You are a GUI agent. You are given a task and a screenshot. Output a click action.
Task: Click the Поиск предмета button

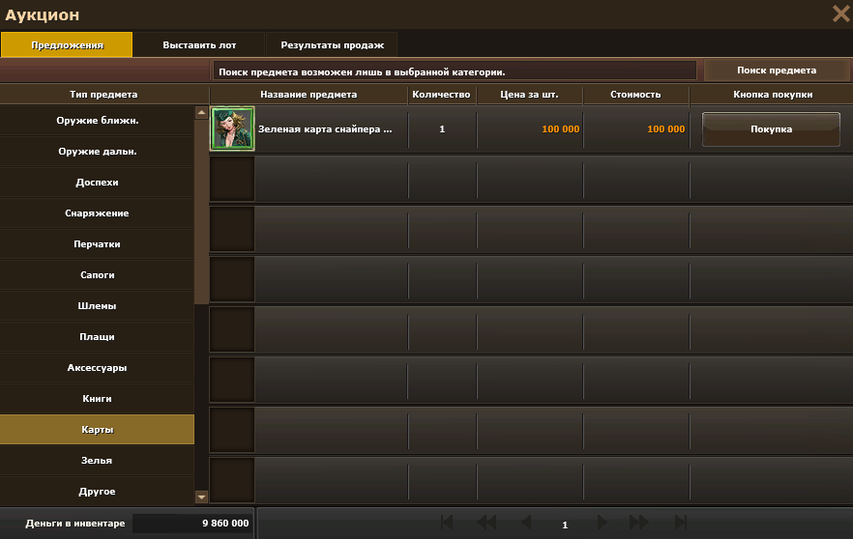[x=777, y=71]
